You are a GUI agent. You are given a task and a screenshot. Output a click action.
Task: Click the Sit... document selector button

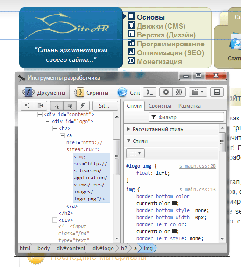pyautogui.click(x=105, y=106)
